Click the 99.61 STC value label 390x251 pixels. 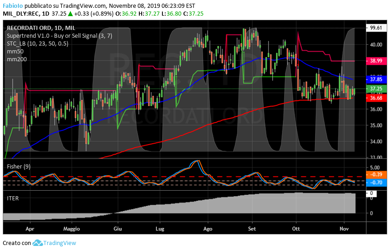coord(376,28)
